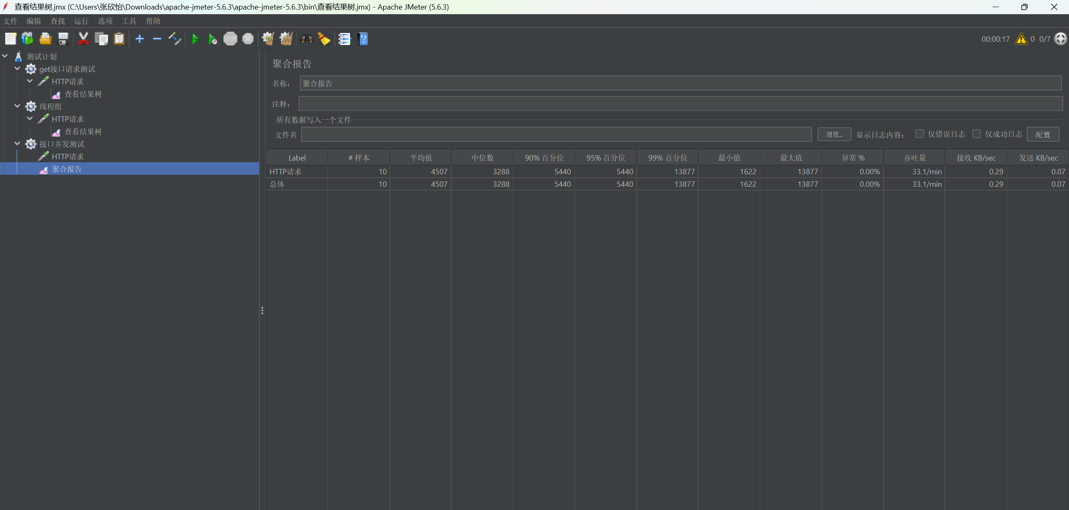Click the 配置 configure button
1069x510 pixels.
click(1043, 134)
